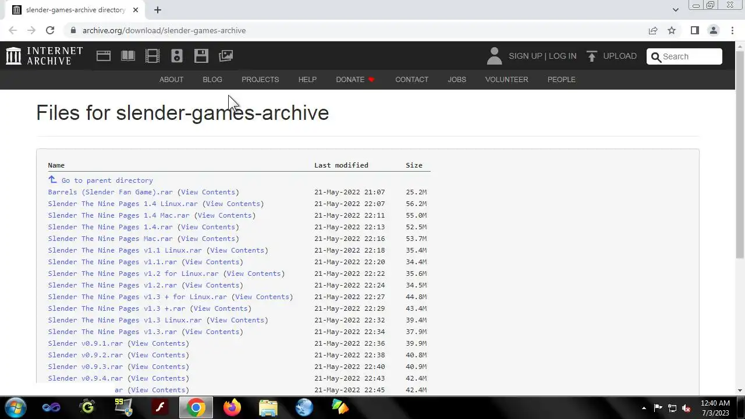The image size is (745, 419).
Task: Go back with browser back arrow
Action: (13, 30)
